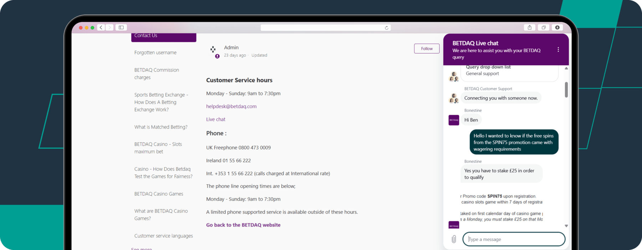This screenshot has width=642, height=250.
Task: Open Casino Games Fairness testing article
Action: 163,173
